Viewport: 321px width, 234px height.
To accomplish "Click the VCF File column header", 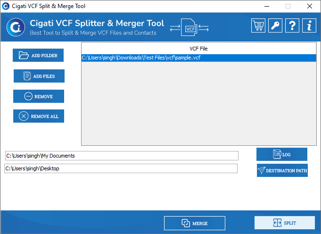I will pyautogui.click(x=198, y=49).
